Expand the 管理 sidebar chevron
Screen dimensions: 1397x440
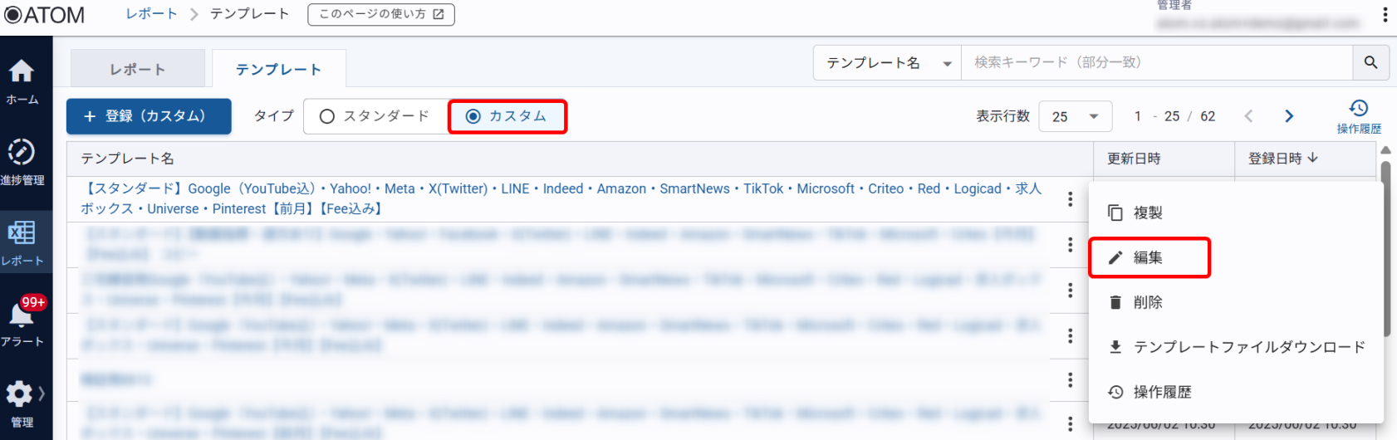41,394
